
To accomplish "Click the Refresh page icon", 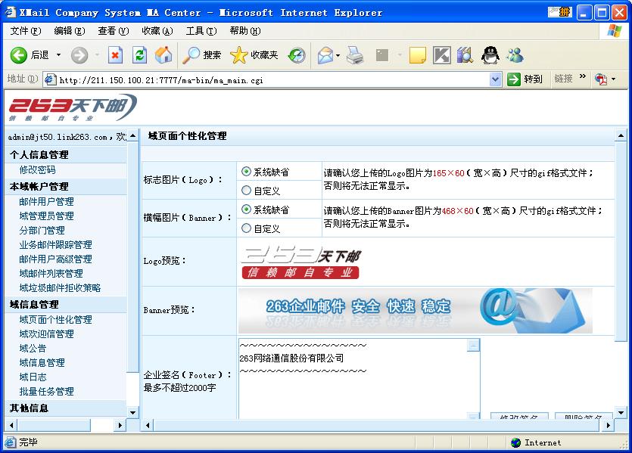I will [x=139, y=55].
